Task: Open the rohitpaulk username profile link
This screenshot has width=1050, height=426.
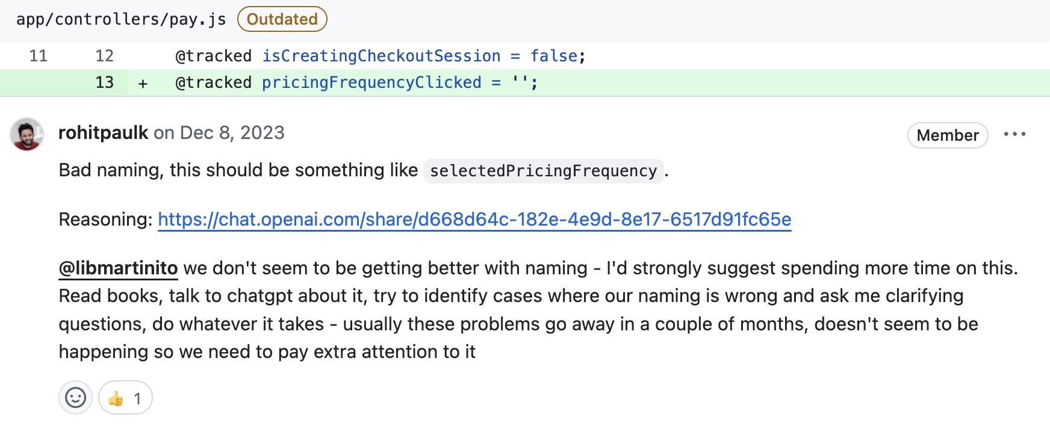Action: (103, 132)
